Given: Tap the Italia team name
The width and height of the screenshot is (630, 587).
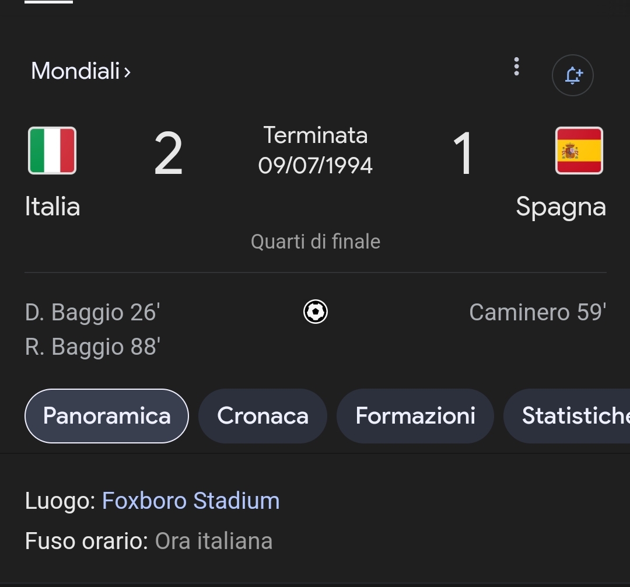Looking at the screenshot, I should [52, 207].
